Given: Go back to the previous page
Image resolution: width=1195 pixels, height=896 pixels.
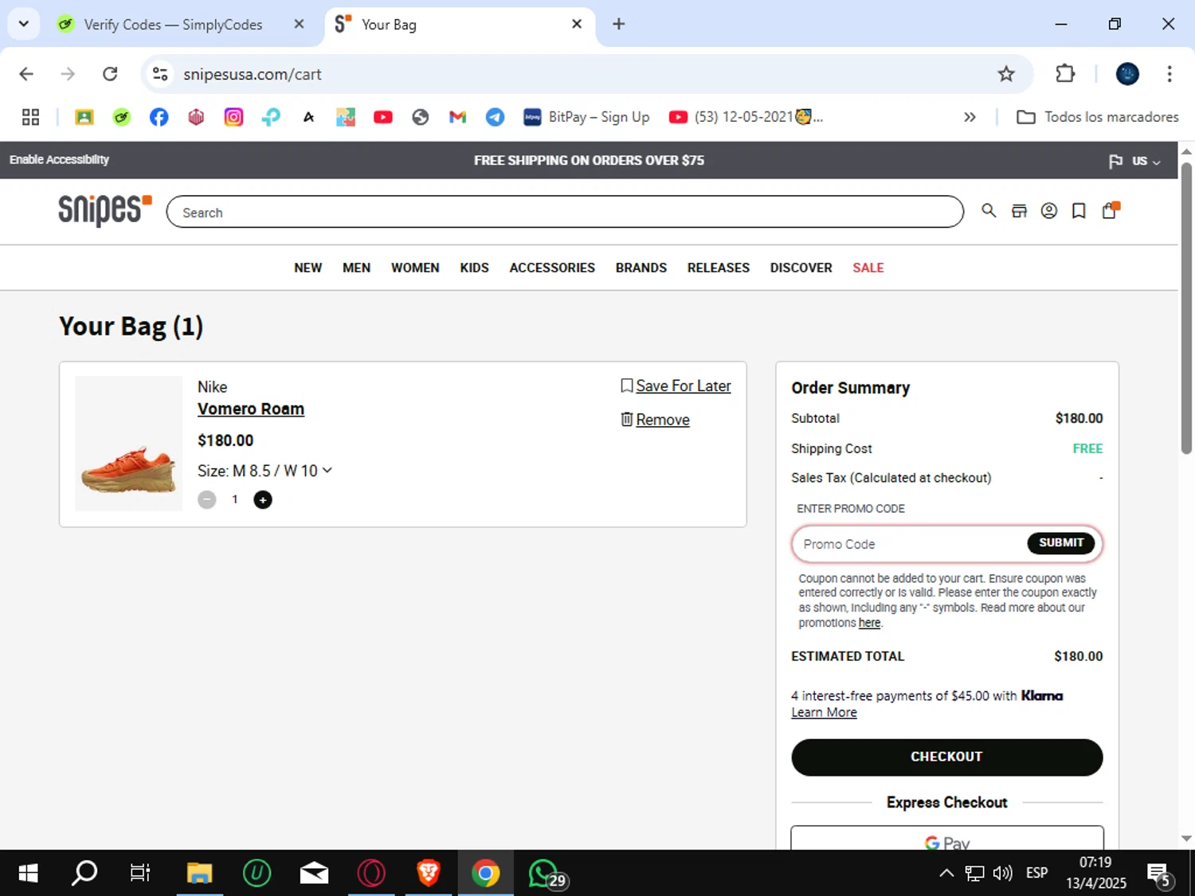Looking at the screenshot, I should click(26, 74).
